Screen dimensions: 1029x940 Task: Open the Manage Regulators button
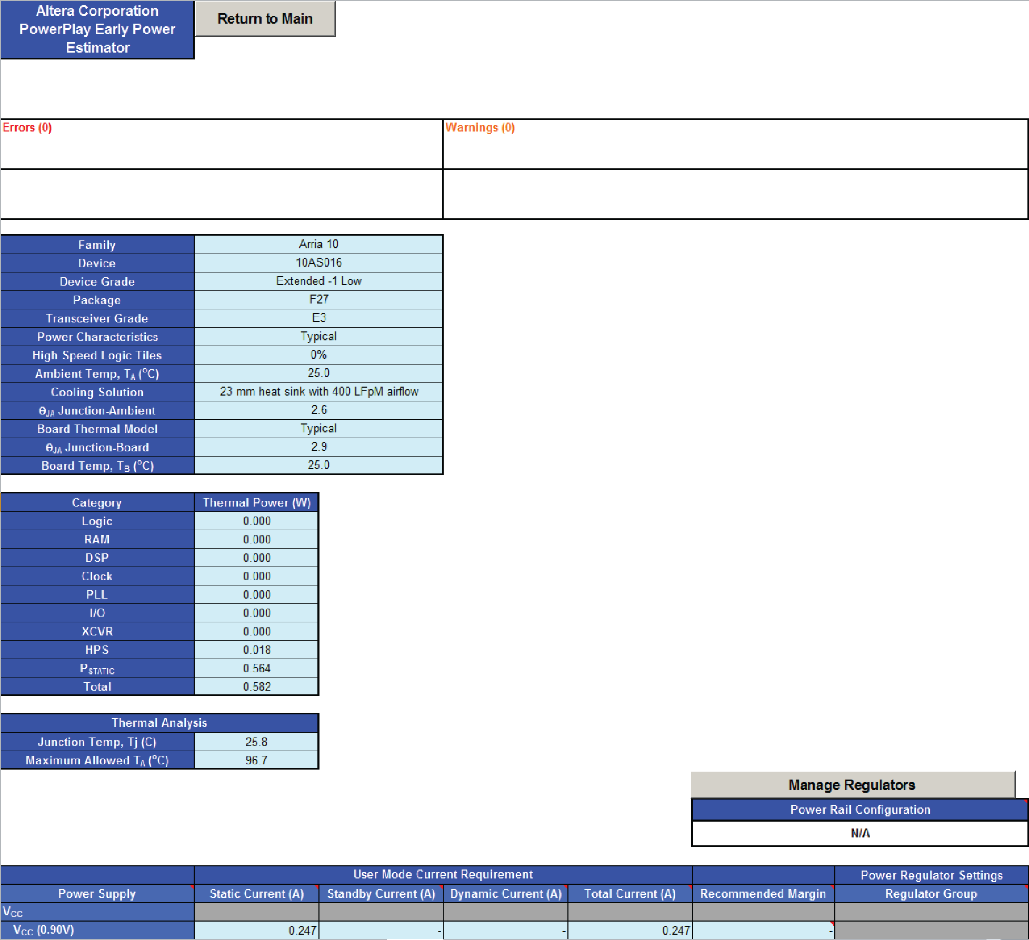coord(852,785)
